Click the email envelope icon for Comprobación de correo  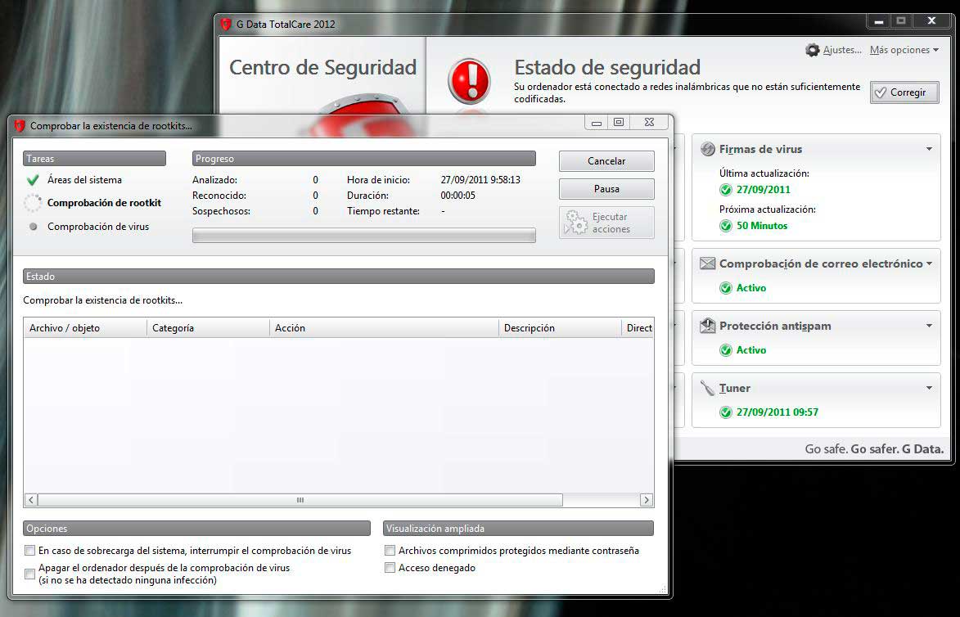[707, 264]
